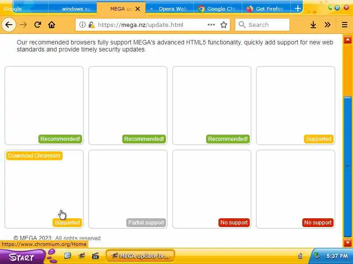Click the padlock warning icon in the address bar
Image resolution: width=353 pixels, height=264 pixels.
(x=91, y=25)
